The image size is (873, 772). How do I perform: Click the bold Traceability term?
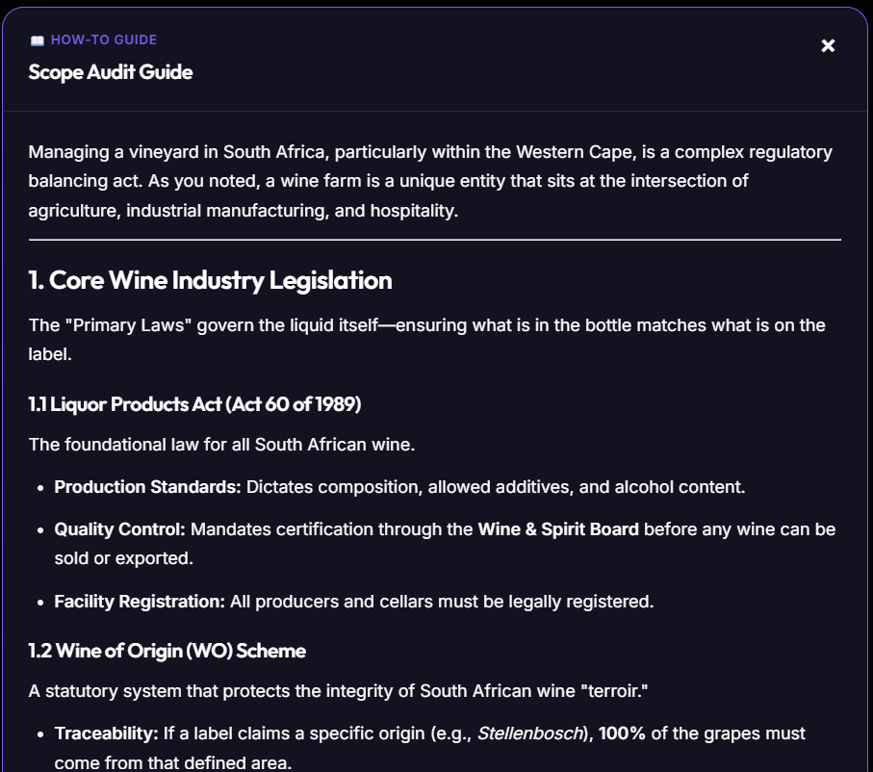click(106, 733)
